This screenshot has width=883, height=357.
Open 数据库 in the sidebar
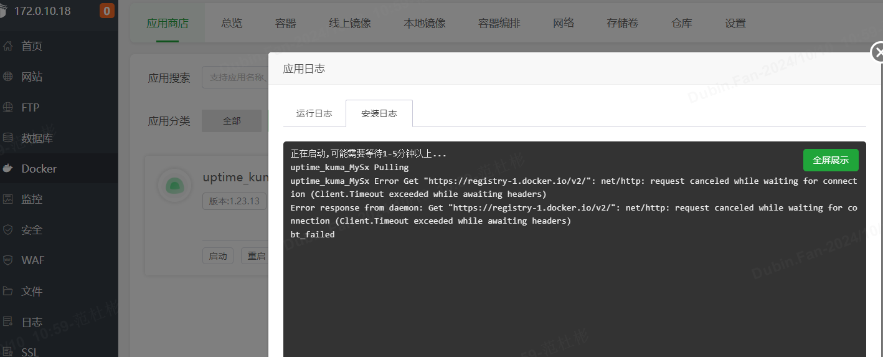(37, 138)
